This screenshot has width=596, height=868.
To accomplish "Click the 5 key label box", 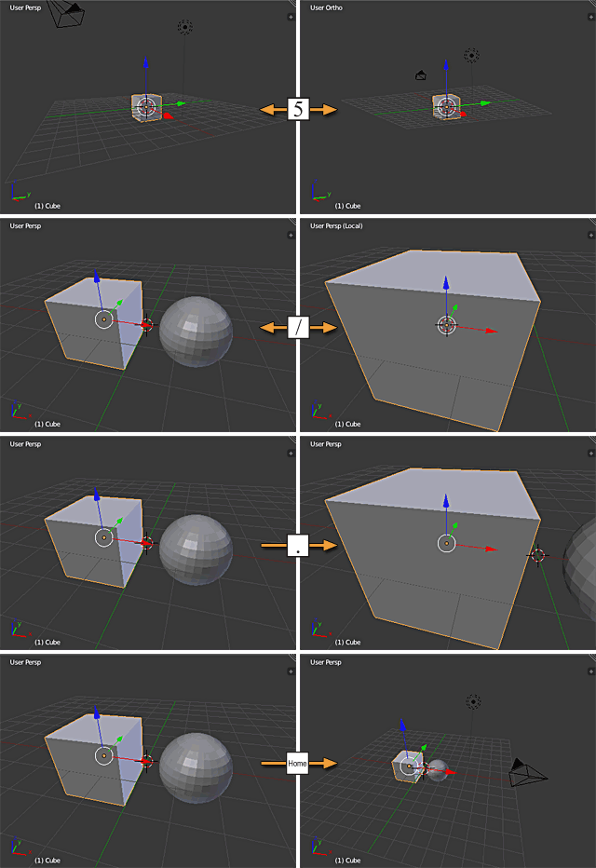I will coord(298,109).
